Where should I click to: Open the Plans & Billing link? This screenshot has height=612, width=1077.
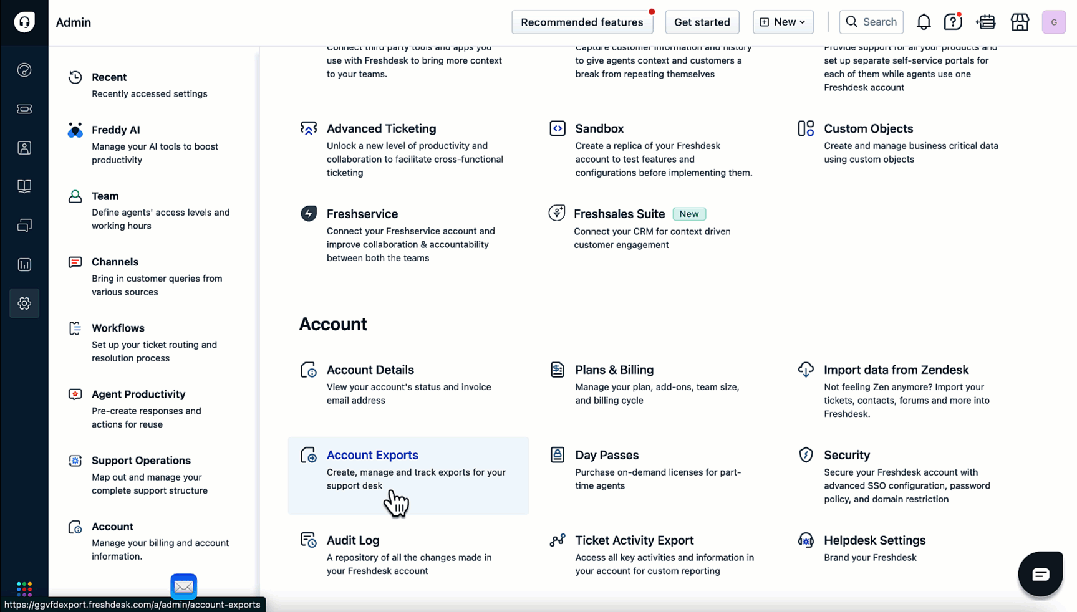(x=614, y=370)
